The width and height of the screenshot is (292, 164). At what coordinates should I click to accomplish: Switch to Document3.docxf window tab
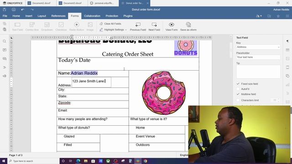(x=72, y=3)
